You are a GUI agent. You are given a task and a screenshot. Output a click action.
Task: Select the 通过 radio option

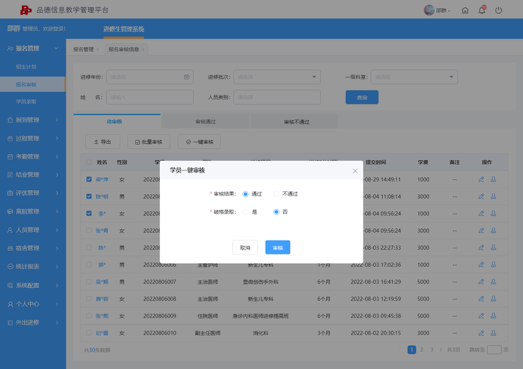click(246, 194)
